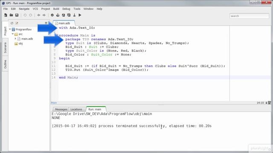
Task: Collapse the src folder node
Action: (x=13, y=34)
